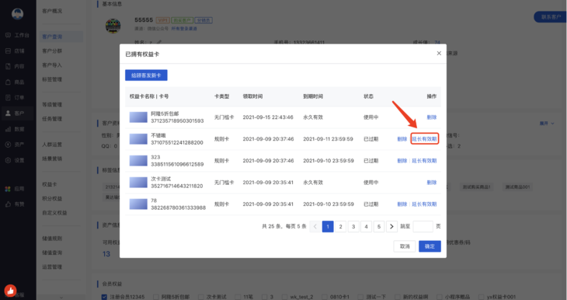Close the 已拥有权益卡 dialog with X
Viewport: 567px width, 300px height.
click(439, 54)
